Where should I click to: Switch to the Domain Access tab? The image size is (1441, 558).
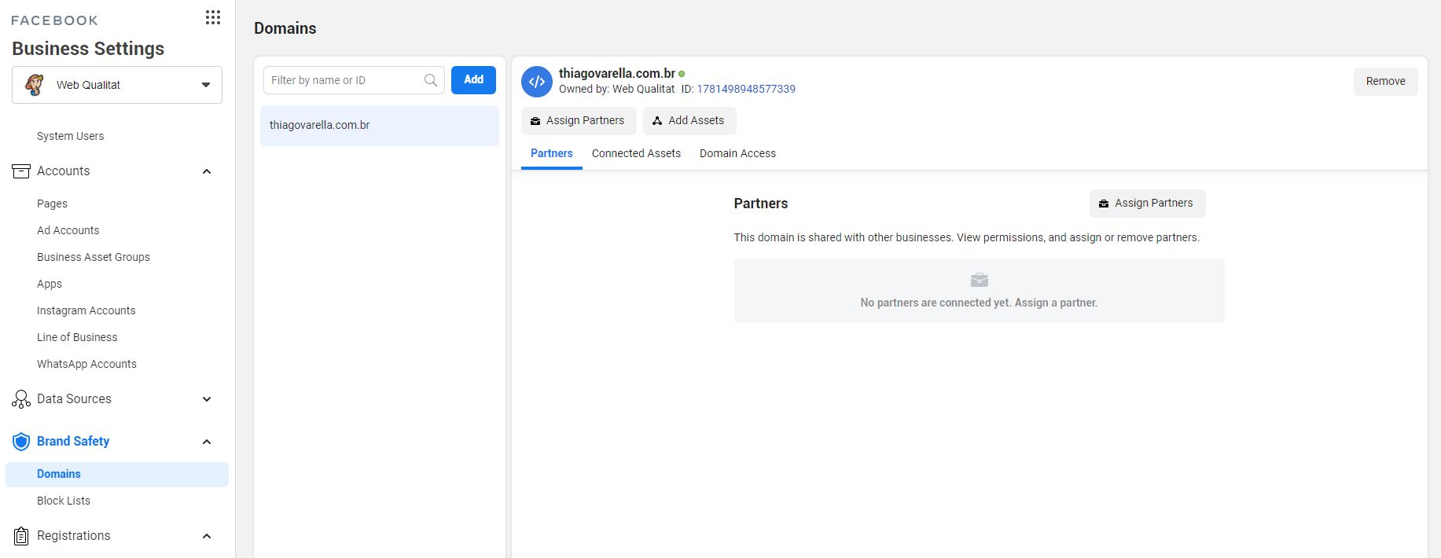pyautogui.click(x=737, y=153)
